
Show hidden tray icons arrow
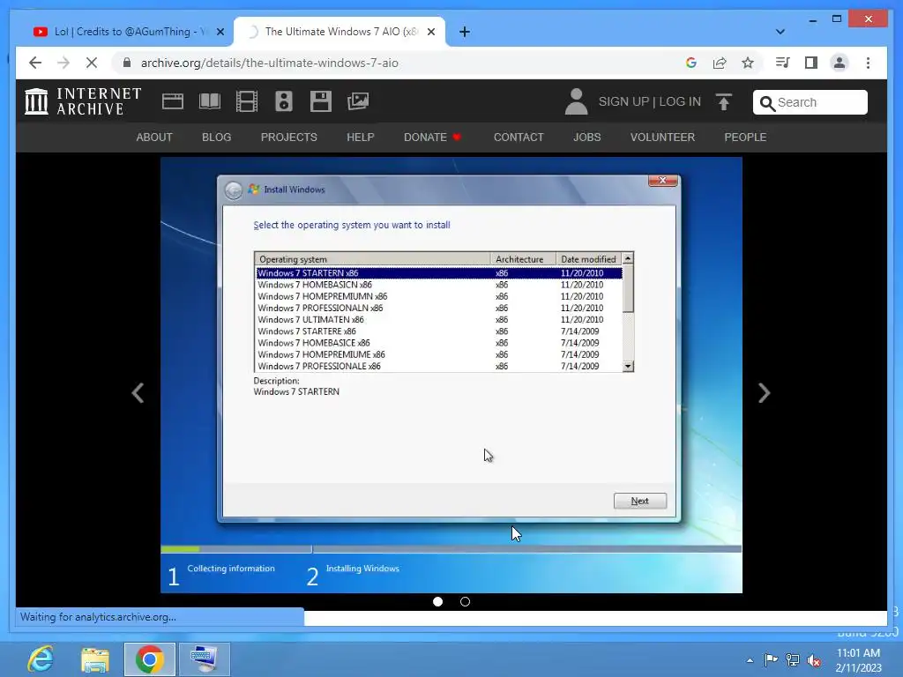[x=750, y=661]
